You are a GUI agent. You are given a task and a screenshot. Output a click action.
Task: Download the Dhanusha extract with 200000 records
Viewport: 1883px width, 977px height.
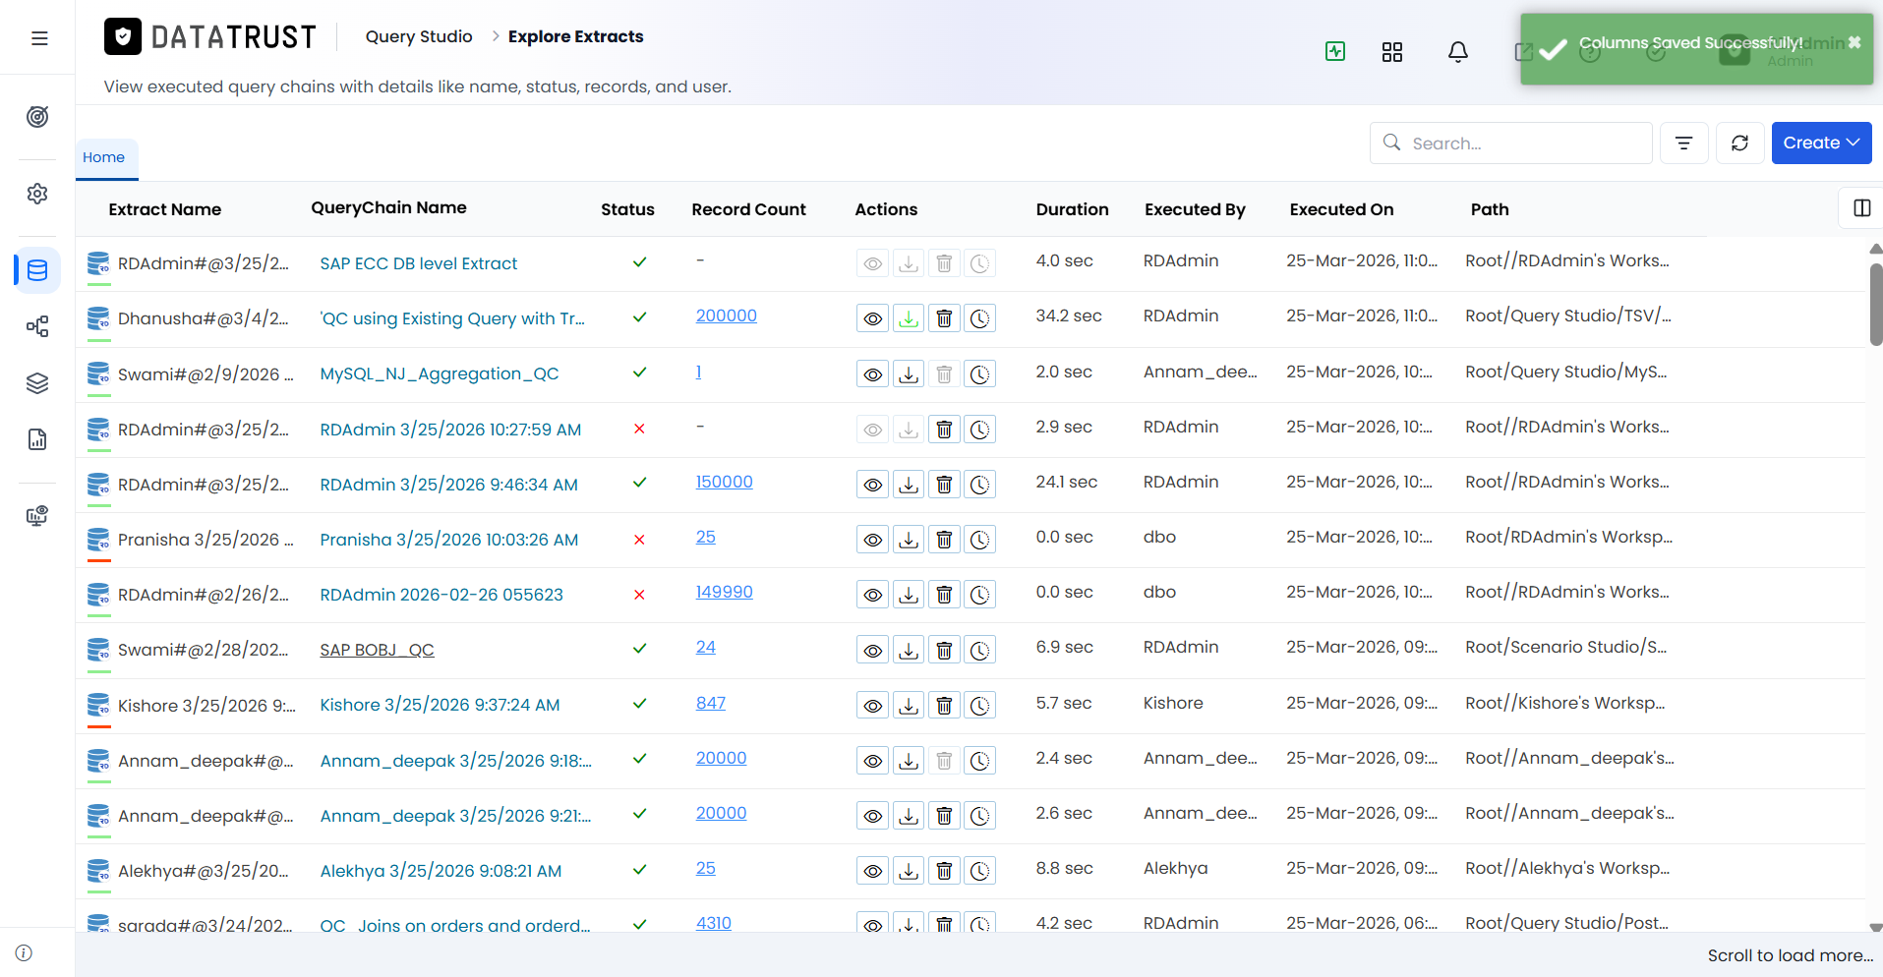click(909, 318)
